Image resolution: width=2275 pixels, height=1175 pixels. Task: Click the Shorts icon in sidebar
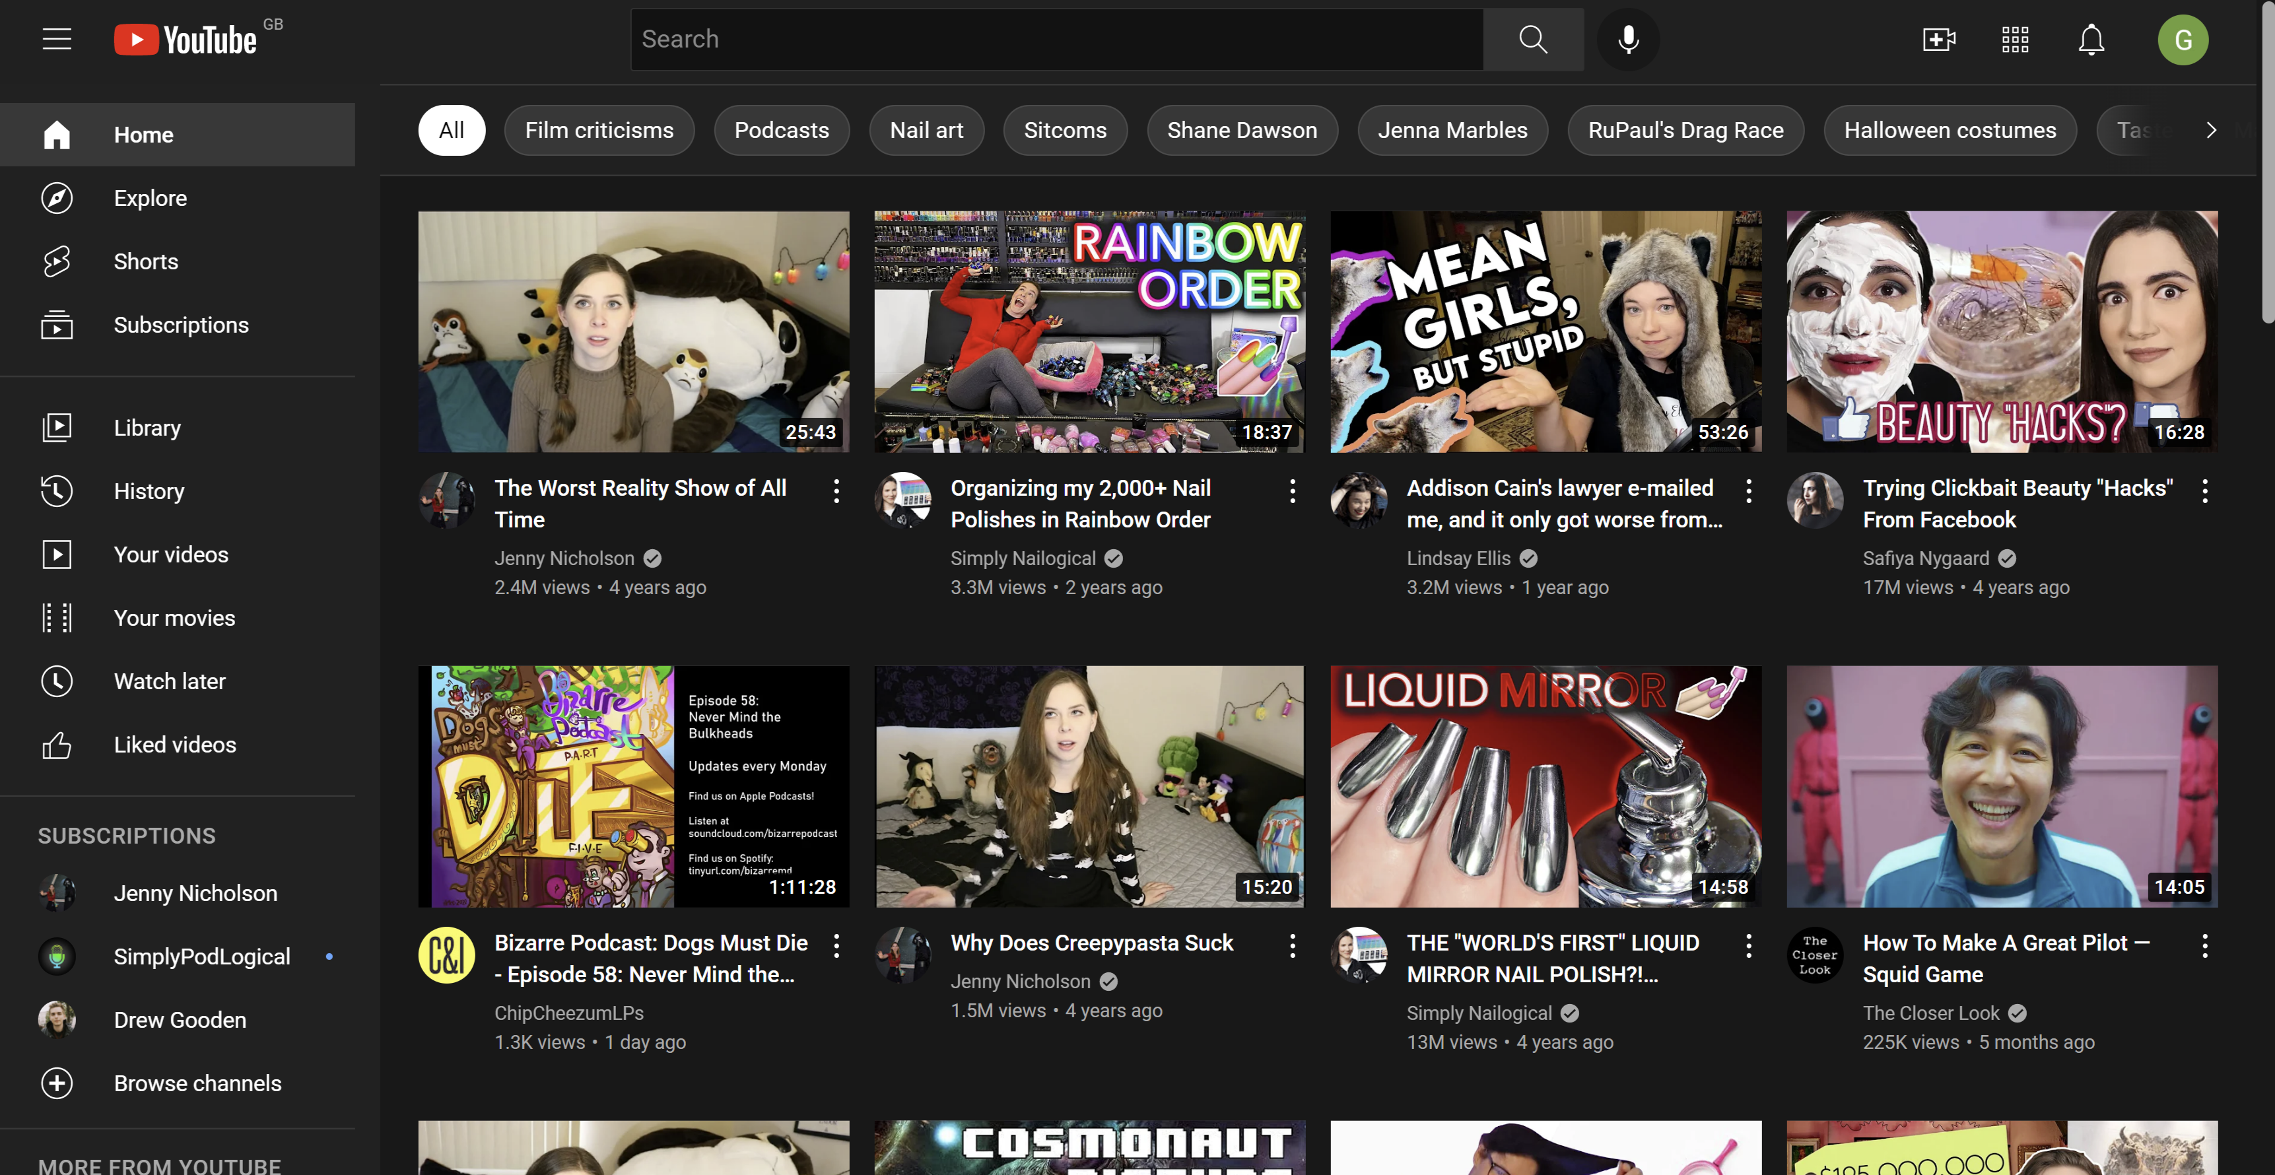(x=57, y=261)
